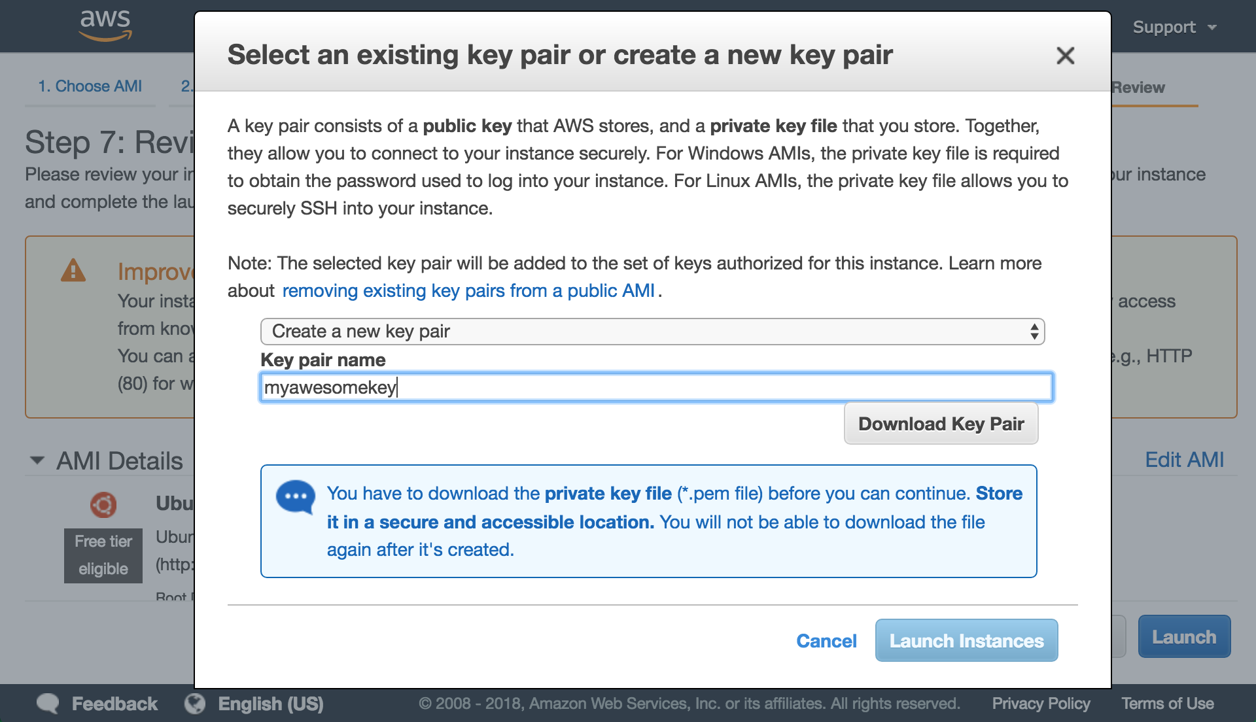The width and height of the screenshot is (1256, 722).
Task: Click Download Key Pair button
Action: point(941,424)
